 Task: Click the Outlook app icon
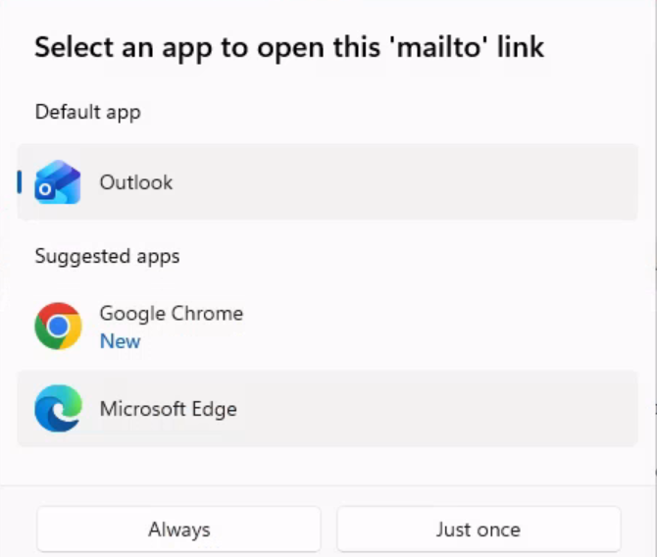58,182
